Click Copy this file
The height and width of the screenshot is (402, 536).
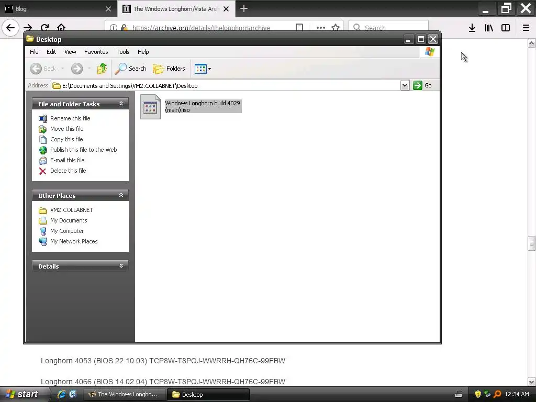(x=66, y=139)
